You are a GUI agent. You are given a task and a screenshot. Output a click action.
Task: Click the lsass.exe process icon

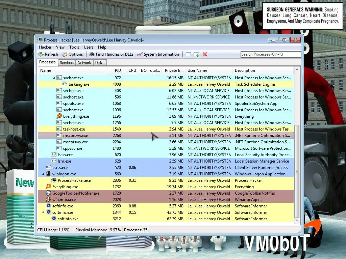54,154
